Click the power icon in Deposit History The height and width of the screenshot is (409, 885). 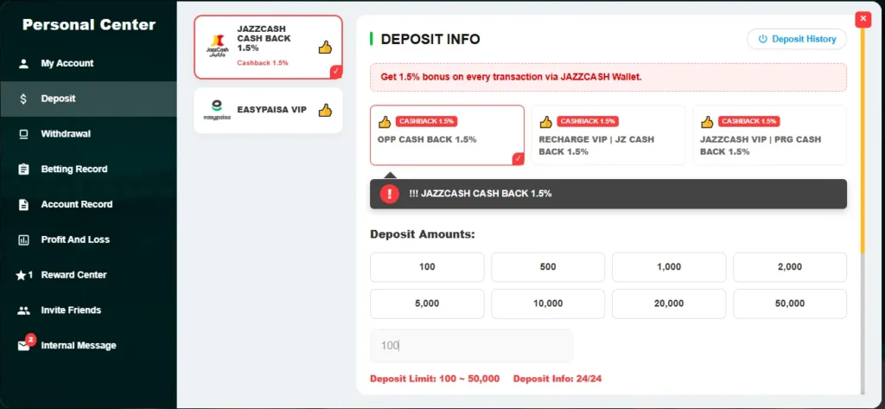point(762,39)
